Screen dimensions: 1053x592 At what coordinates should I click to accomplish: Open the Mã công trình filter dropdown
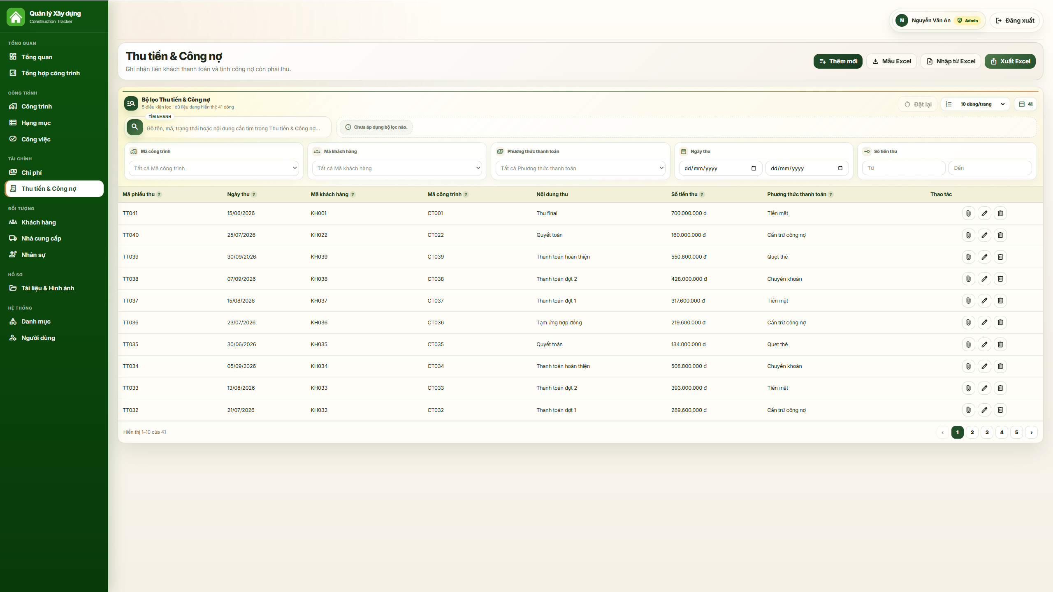(x=213, y=168)
